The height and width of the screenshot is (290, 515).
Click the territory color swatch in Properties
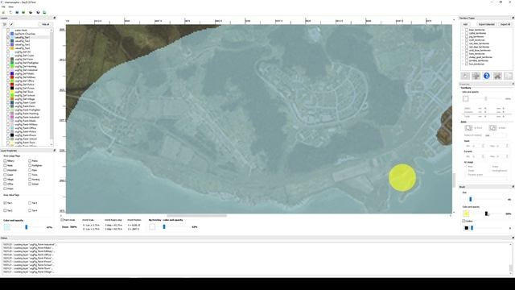[465, 98]
